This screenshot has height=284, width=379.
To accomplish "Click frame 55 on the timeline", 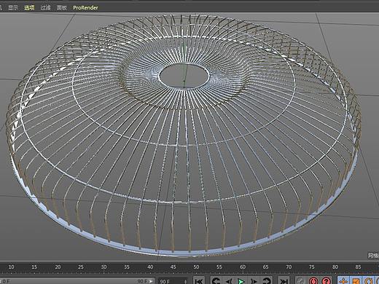I will coord(219,267).
